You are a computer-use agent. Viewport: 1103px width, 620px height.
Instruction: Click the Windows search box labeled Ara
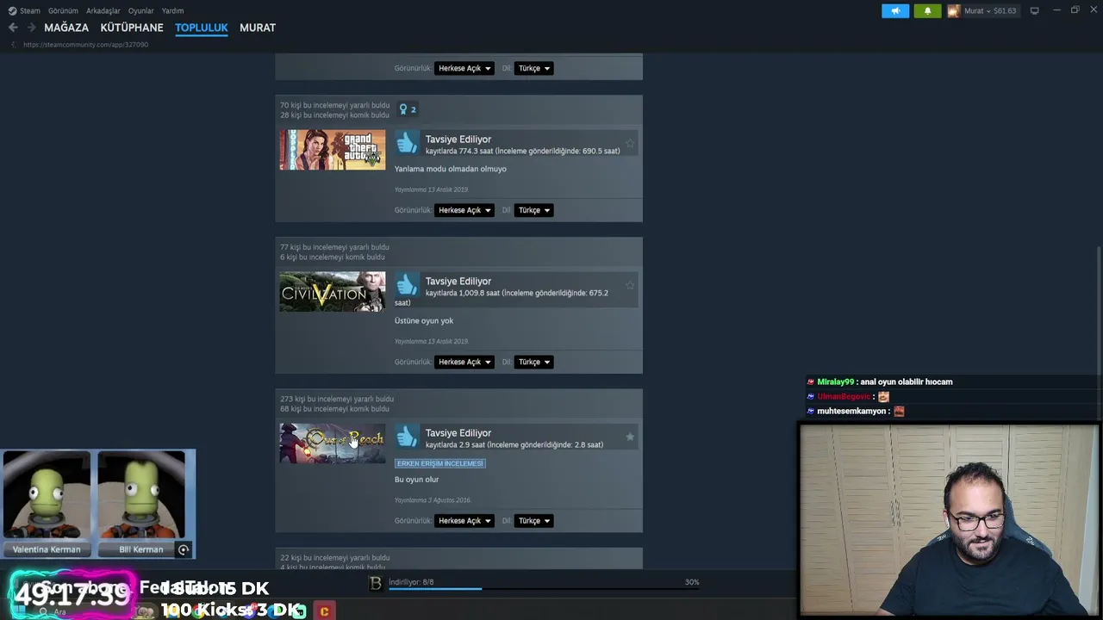point(60,612)
